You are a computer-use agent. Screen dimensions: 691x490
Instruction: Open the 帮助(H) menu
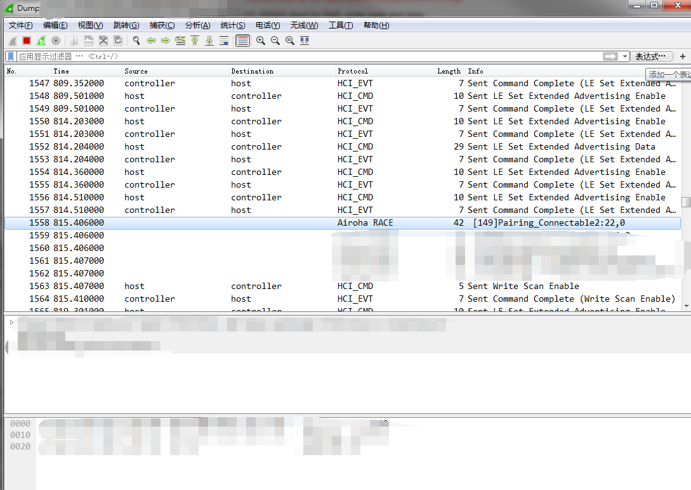(376, 25)
